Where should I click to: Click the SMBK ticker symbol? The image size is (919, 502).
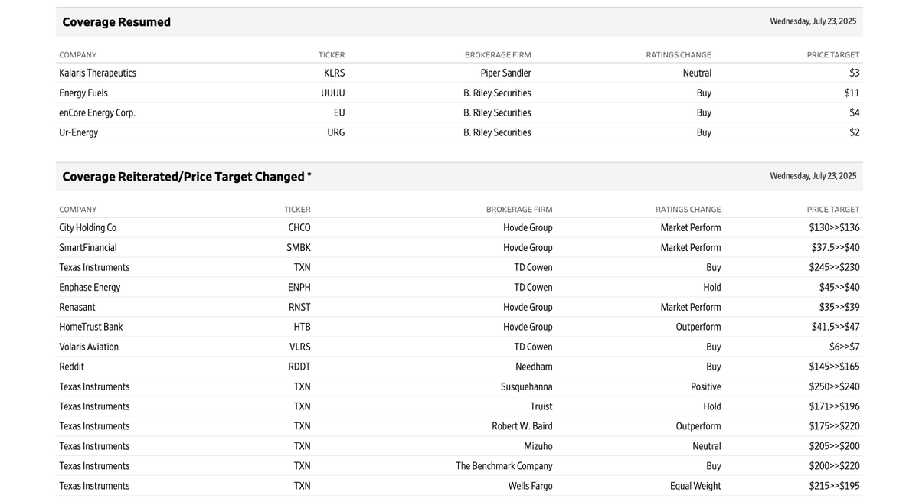(x=299, y=247)
